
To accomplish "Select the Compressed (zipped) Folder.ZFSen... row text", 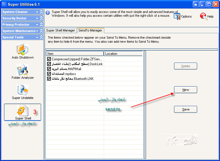I will [77, 59].
